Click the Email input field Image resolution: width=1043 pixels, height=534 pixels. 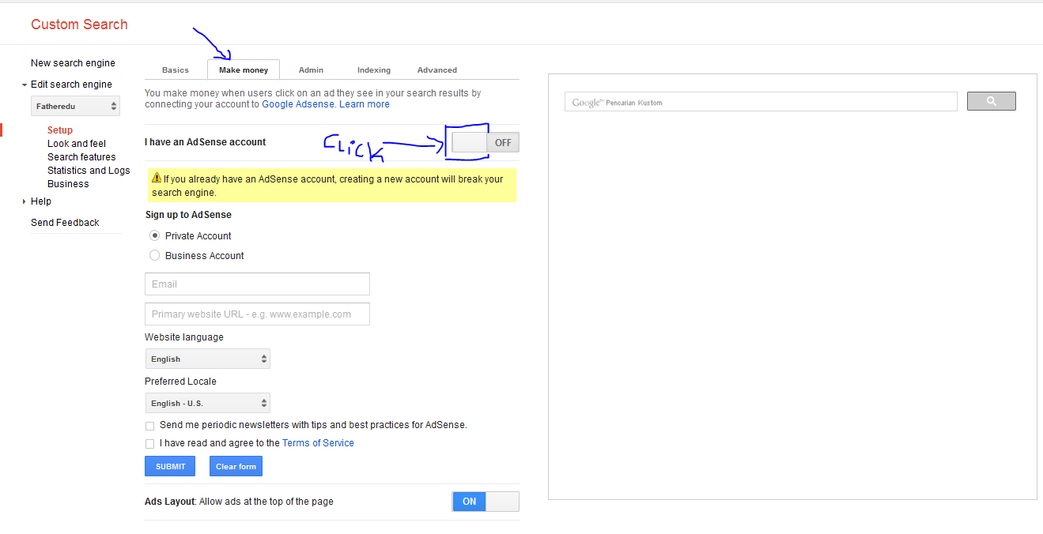pos(257,284)
